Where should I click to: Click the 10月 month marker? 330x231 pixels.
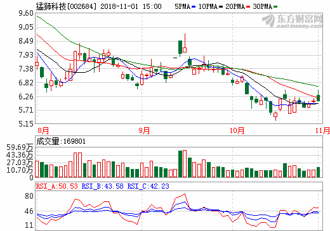pos(237,130)
